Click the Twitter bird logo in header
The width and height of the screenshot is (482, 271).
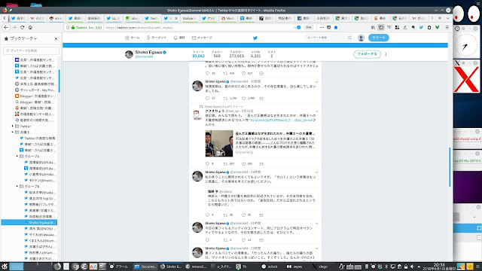click(x=255, y=38)
